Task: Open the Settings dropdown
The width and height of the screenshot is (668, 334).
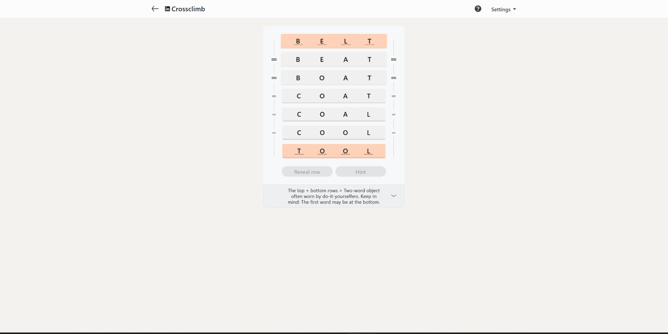Action: [504, 9]
